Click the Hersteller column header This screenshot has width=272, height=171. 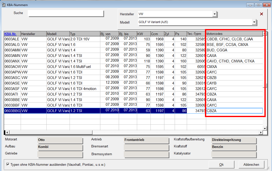click(x=34, y=34)
